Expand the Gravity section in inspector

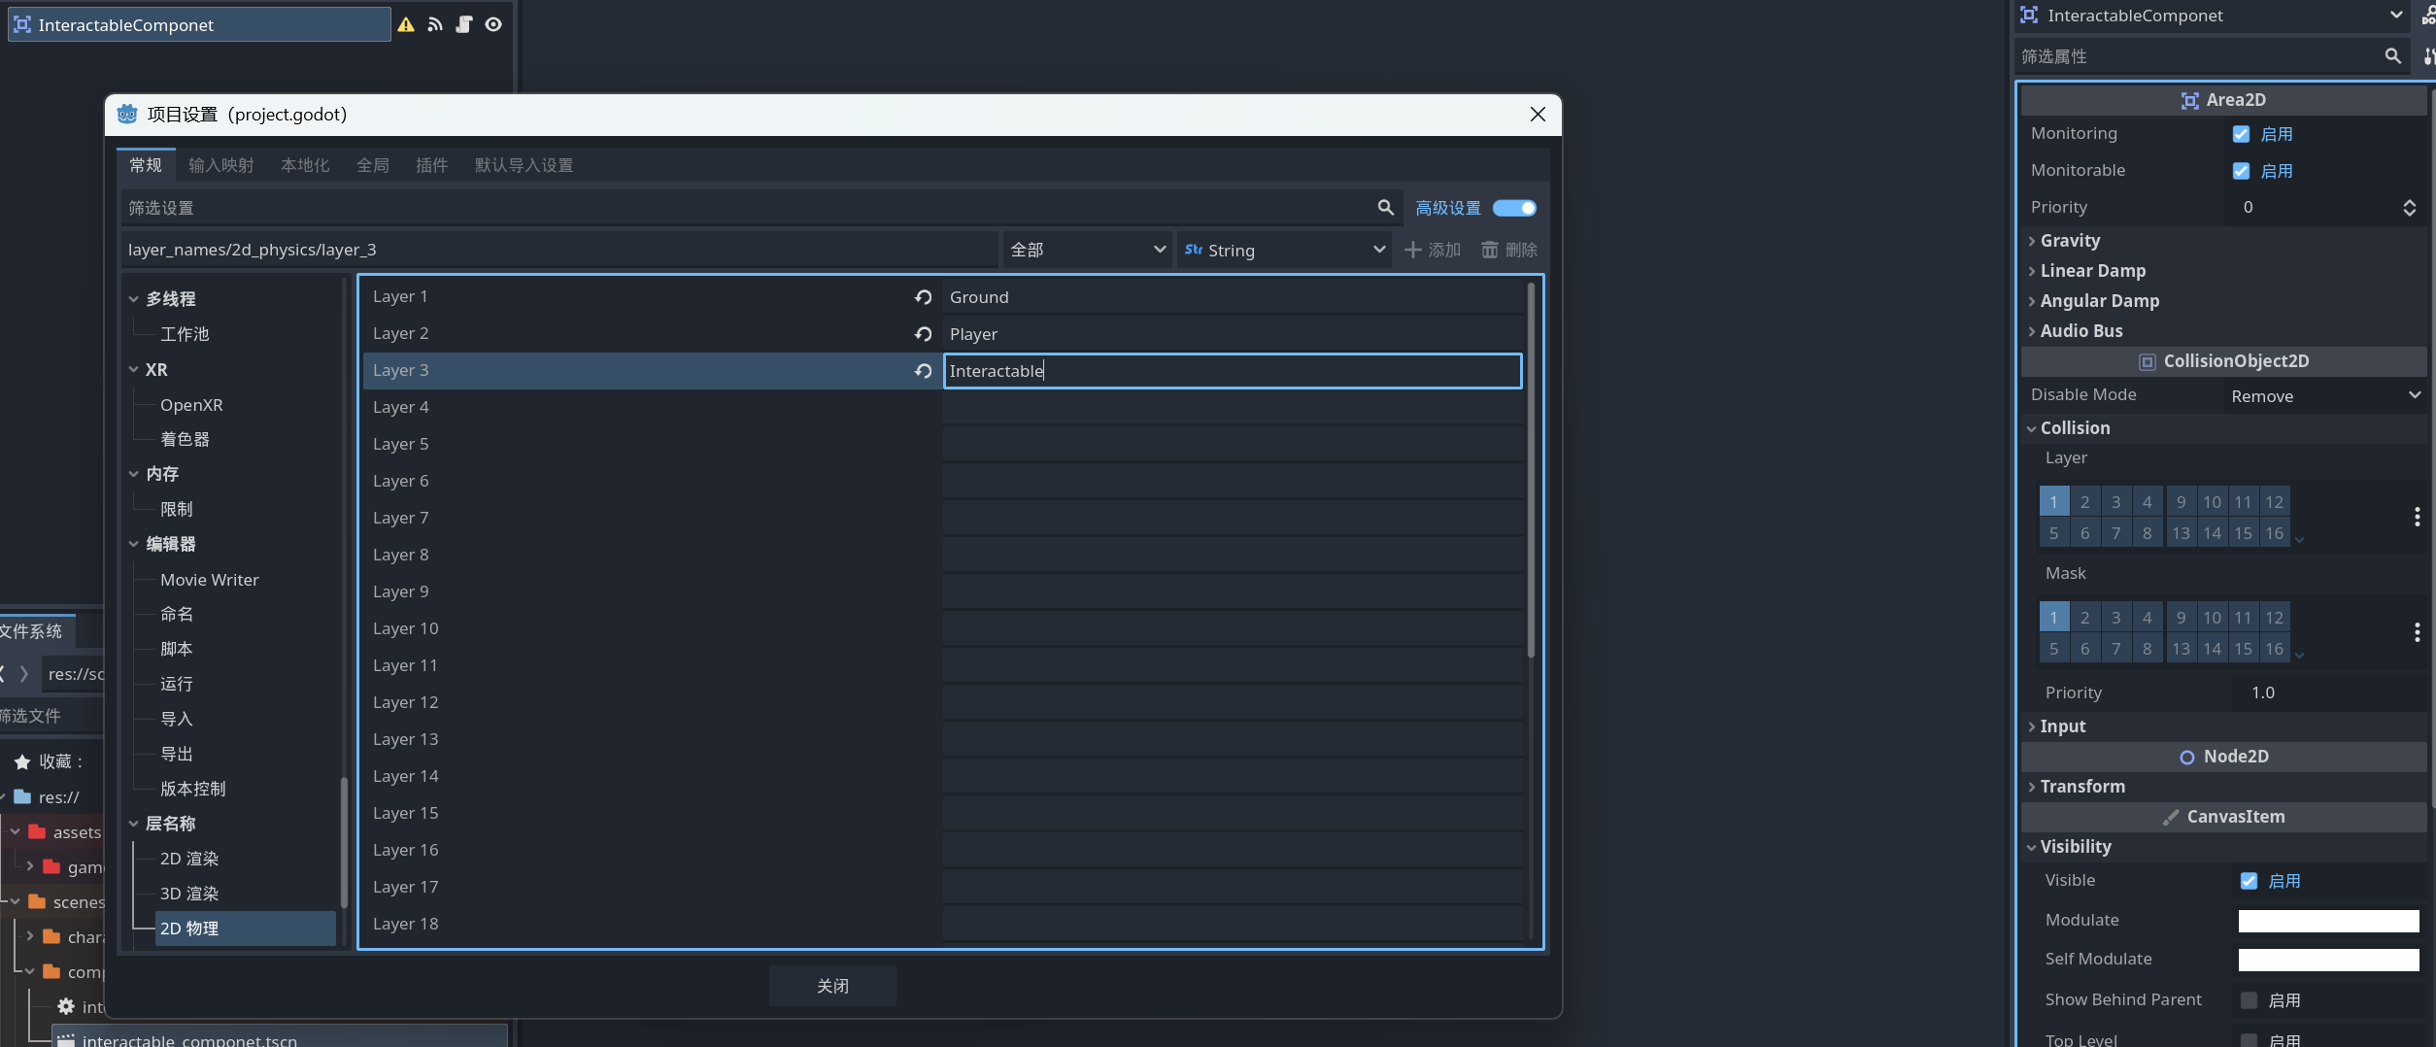[x=2070, y=241]
